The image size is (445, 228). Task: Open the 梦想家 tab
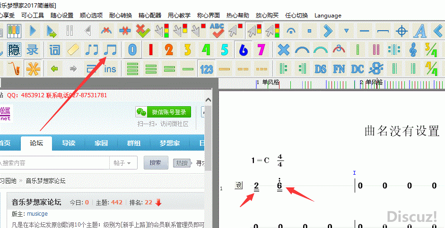[x=169, y=143]
